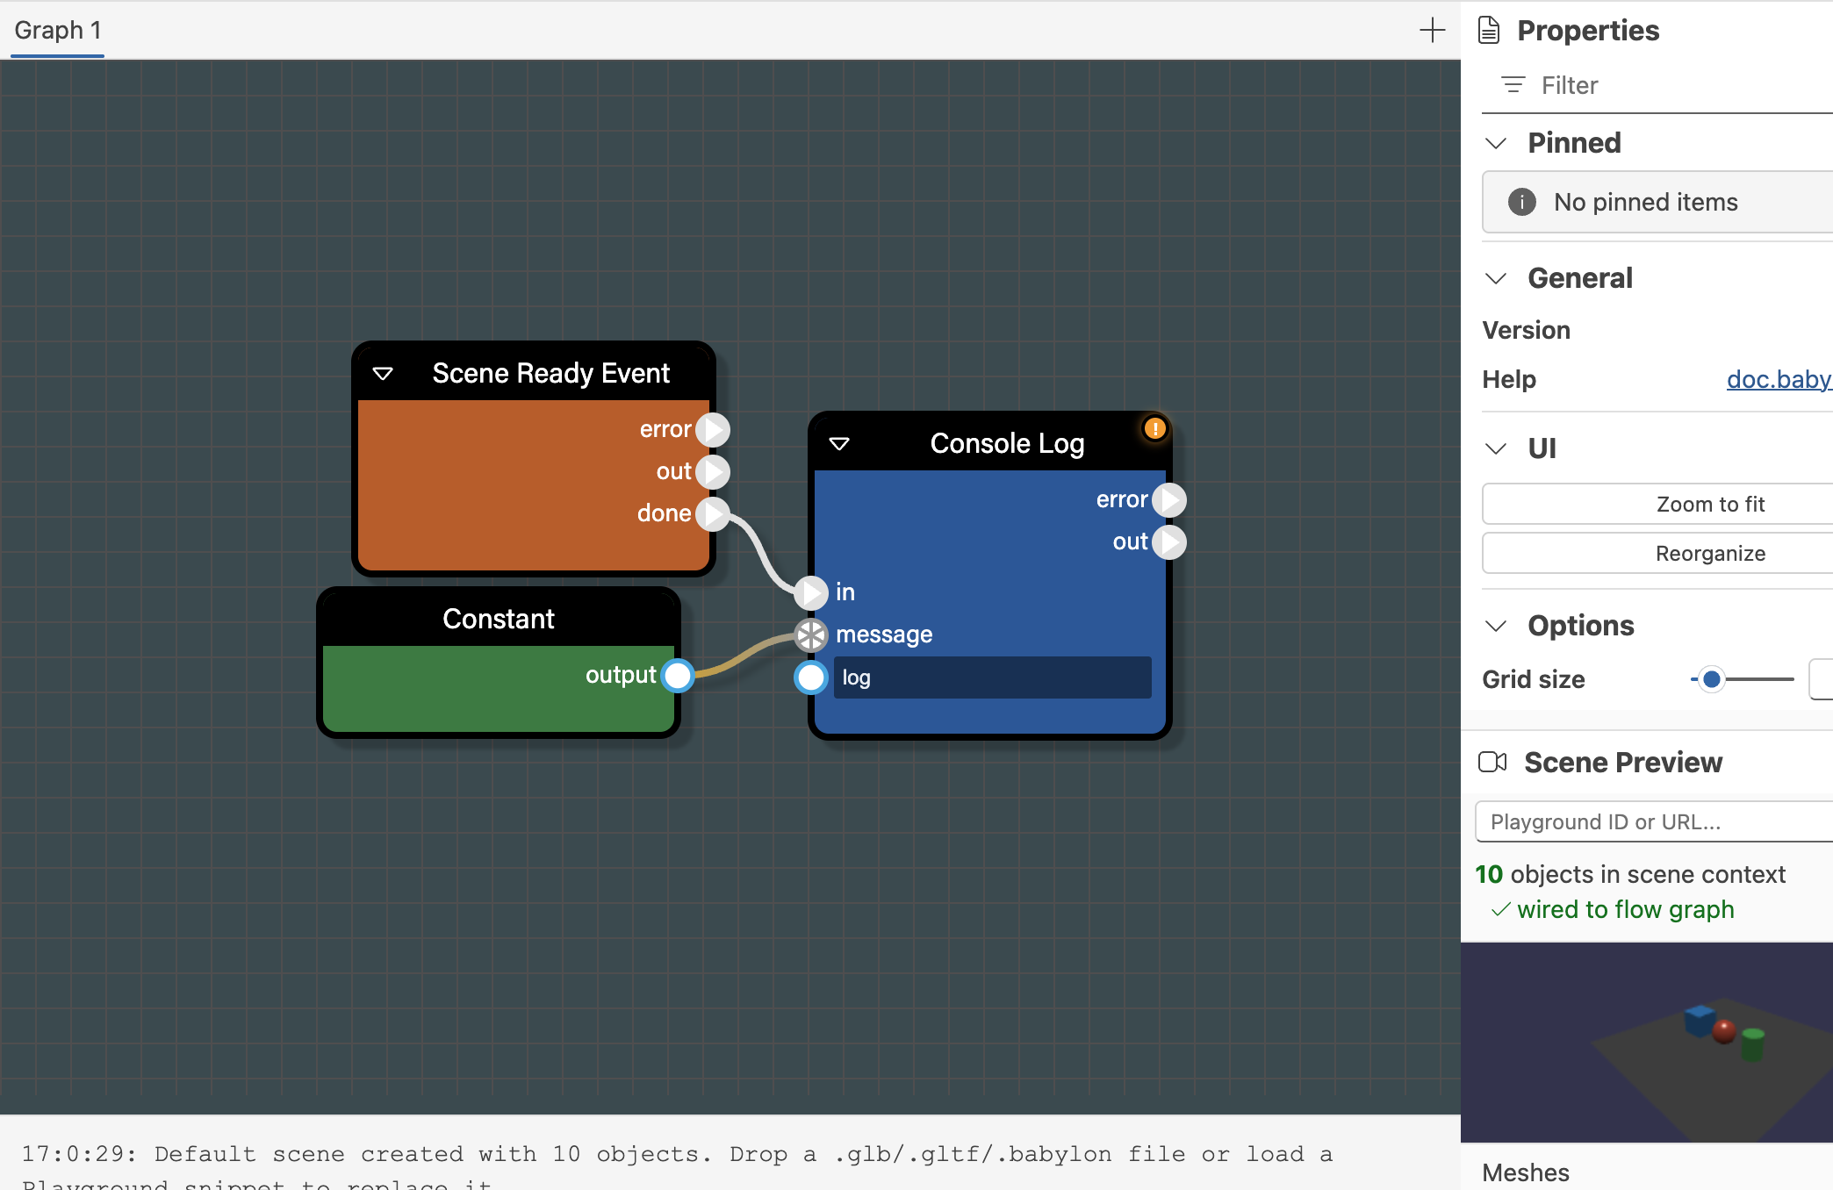
Task: Click the log template input port
Action: click(811, 677)
